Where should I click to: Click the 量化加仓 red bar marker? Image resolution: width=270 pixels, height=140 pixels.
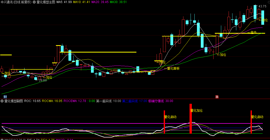pyautogui.click(x=191, y=119)
